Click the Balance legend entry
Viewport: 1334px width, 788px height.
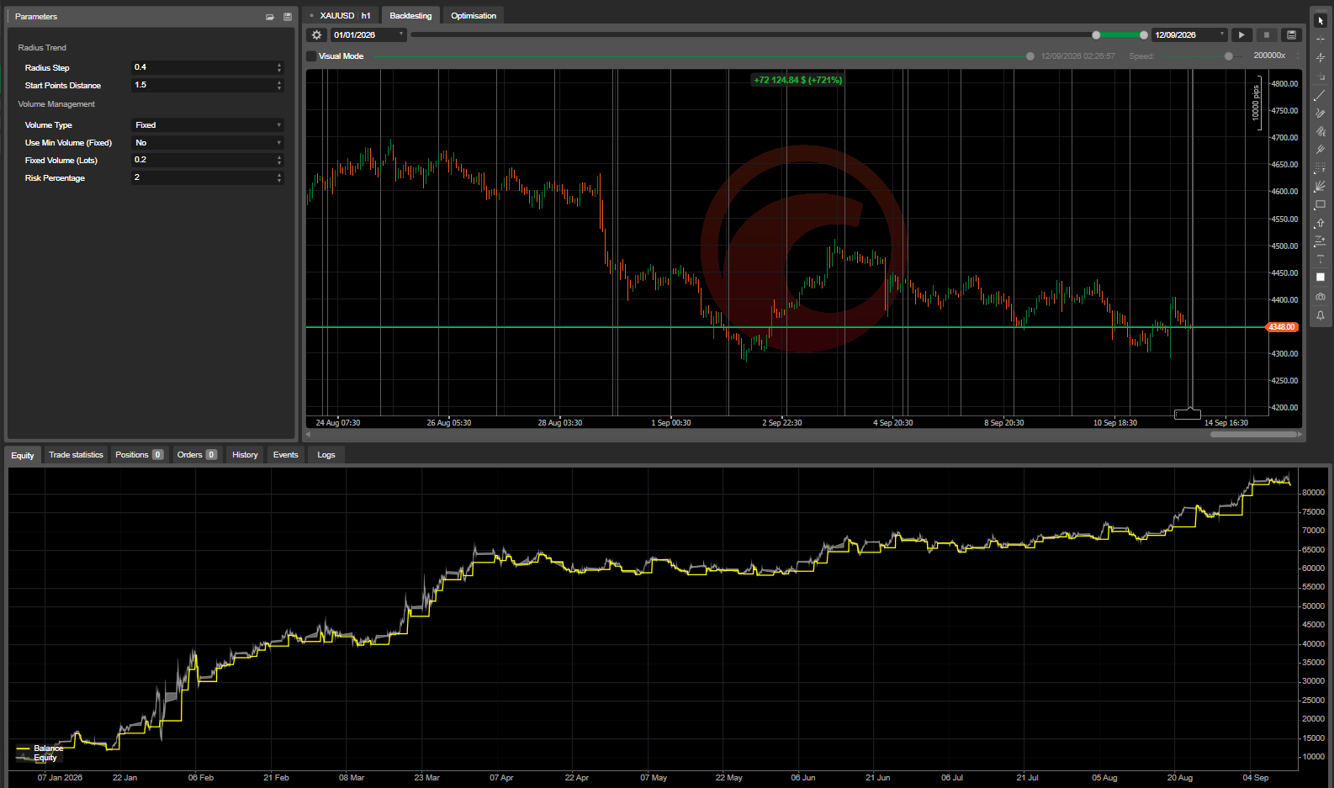(40, 748)
